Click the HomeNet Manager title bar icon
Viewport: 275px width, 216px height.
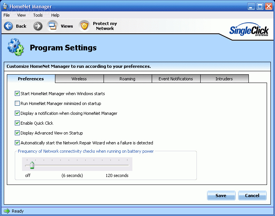tap(5, 6)
